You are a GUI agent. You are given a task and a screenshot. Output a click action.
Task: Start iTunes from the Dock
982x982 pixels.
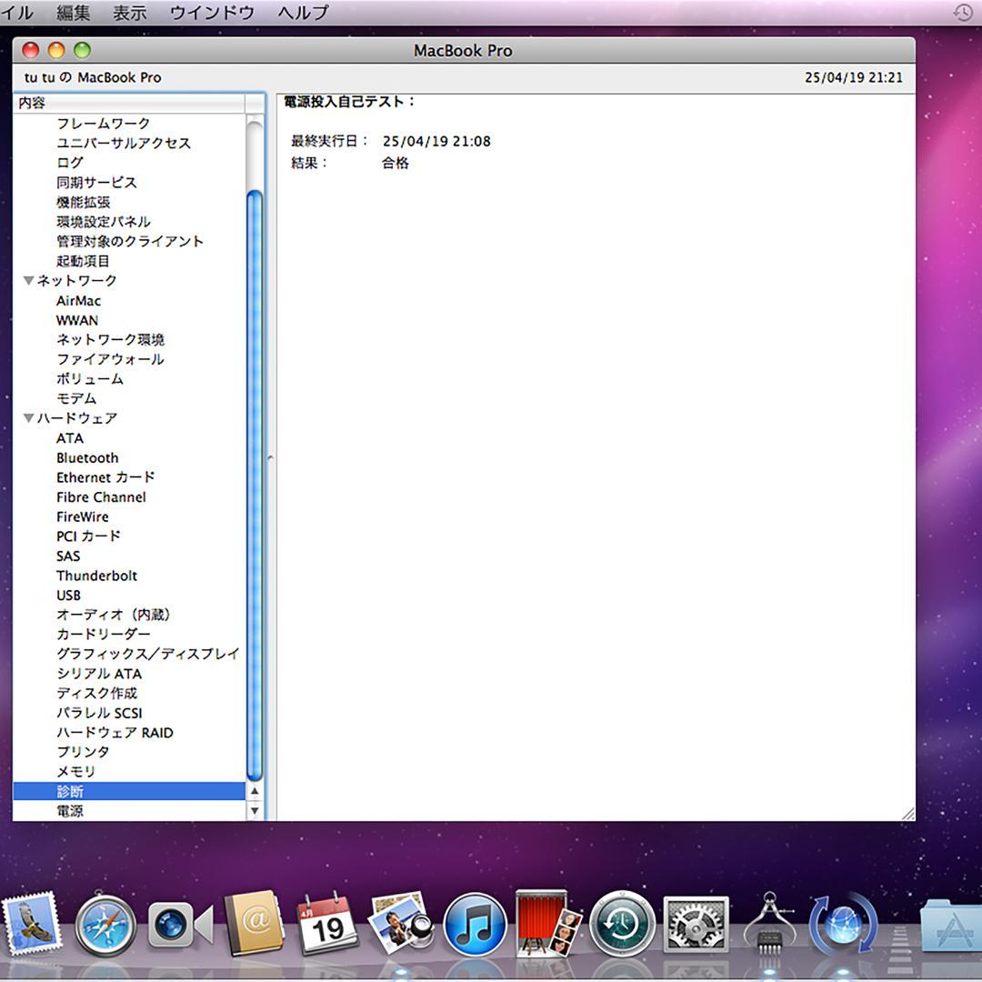474,926
